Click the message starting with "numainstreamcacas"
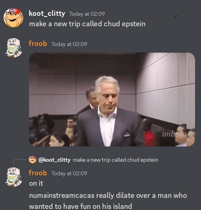The width and height of the screenshot is (201, 210). click(x=108, y=196)
